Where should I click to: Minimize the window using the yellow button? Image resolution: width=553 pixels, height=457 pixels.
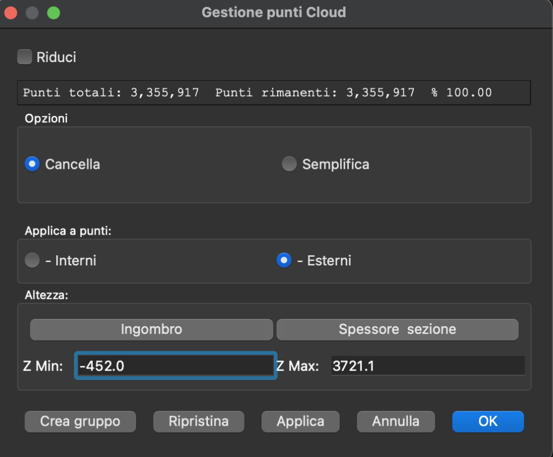[32, 12]
